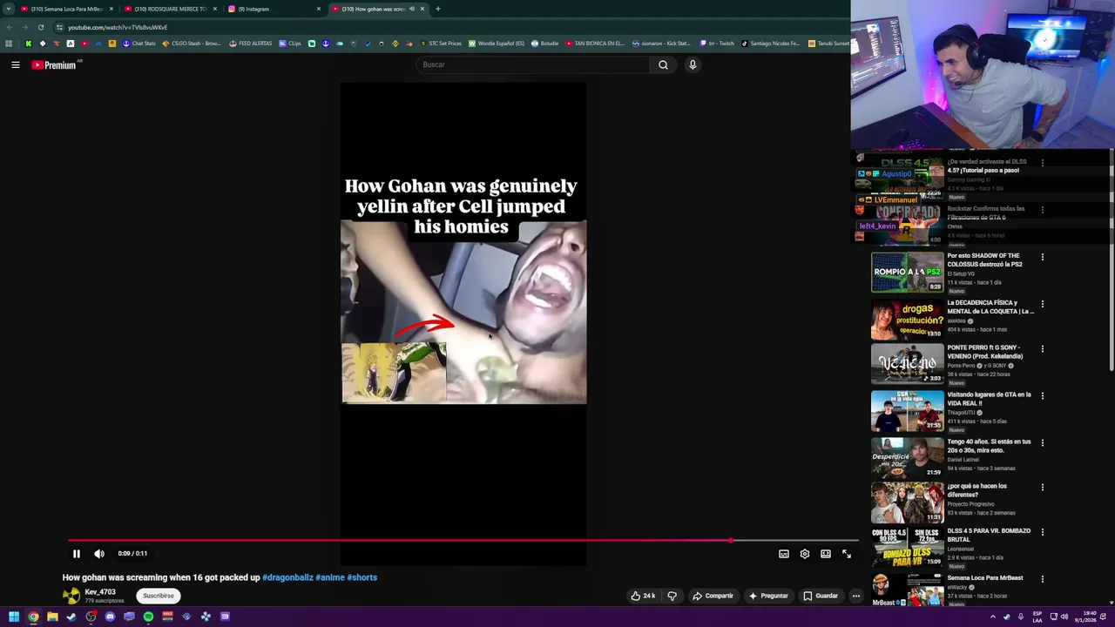Open options for 'Semana Loca Para MrBeast' video
1115x627 pixels.
point(1042,578)
